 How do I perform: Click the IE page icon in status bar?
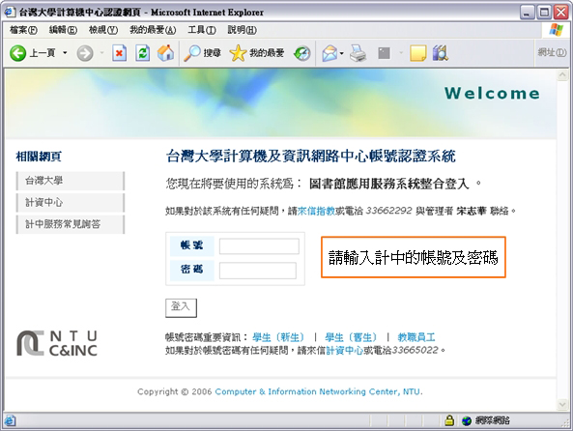tap(10, 420)
